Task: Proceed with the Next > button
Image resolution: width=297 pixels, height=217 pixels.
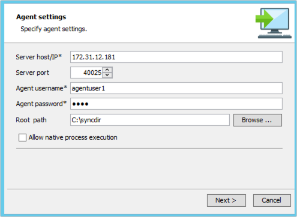Action: pos(226,200)
